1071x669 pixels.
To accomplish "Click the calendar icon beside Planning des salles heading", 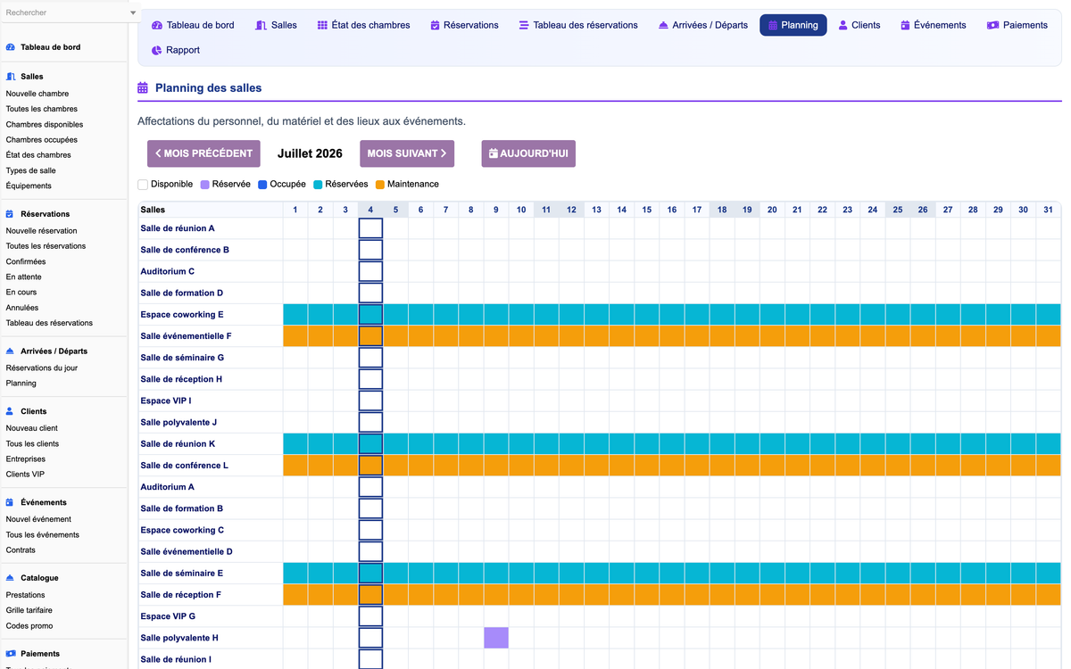I will (143, 88).
